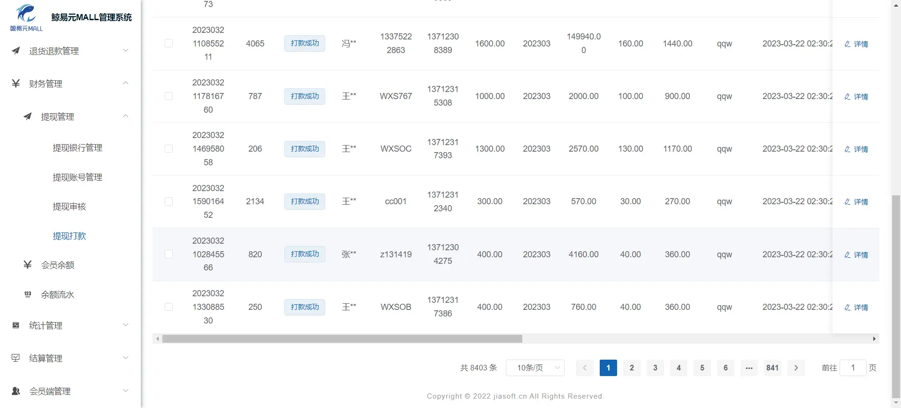Click the paper plane icon beside 提现管理
Screen dimensions: 901x408
coord(28,116)
